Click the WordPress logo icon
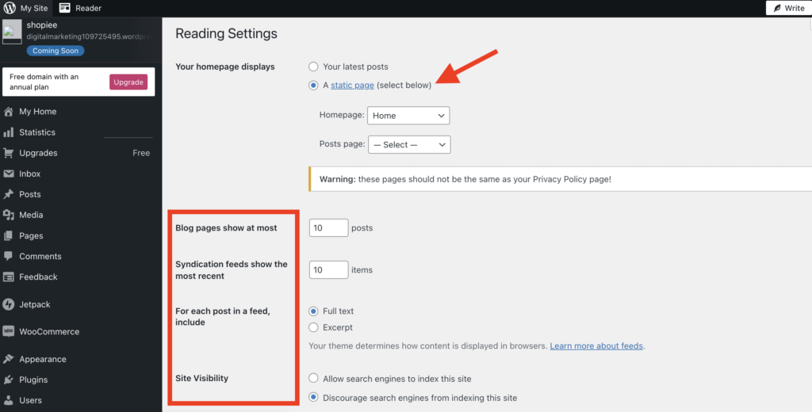Viewport: 812px width, 412px height. coord(10,8)
